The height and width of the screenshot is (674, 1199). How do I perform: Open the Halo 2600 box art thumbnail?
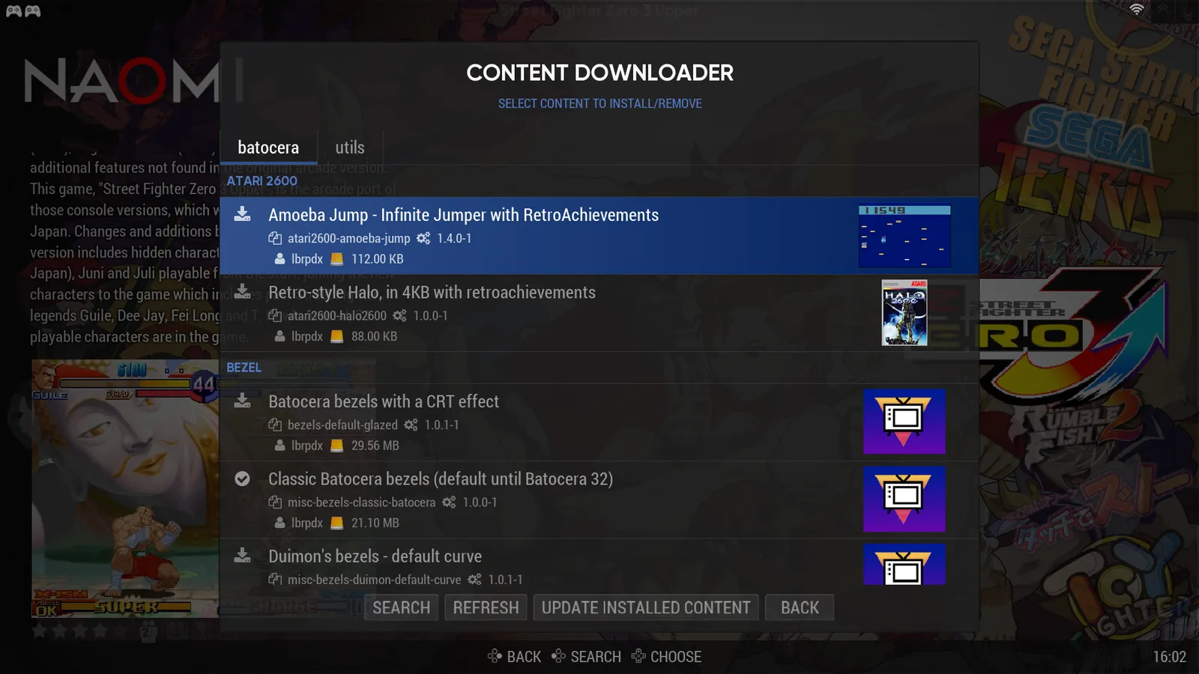click(x=904, y=313)
